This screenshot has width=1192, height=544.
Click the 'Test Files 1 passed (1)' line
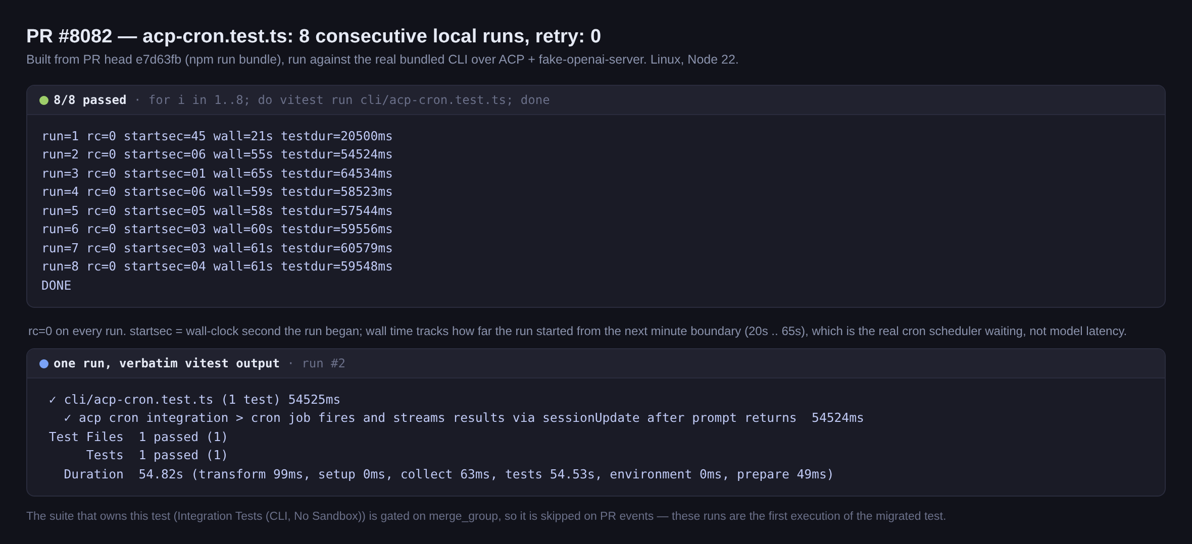tap(138, 437)
